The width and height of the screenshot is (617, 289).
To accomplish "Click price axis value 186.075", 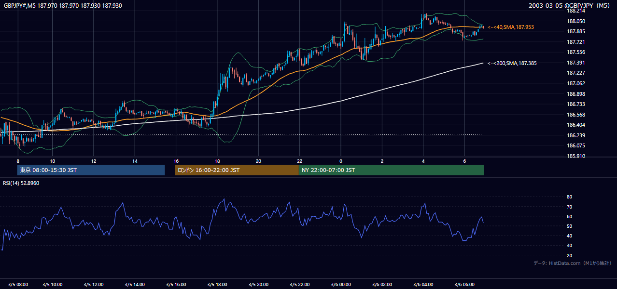I will (576, 145).
